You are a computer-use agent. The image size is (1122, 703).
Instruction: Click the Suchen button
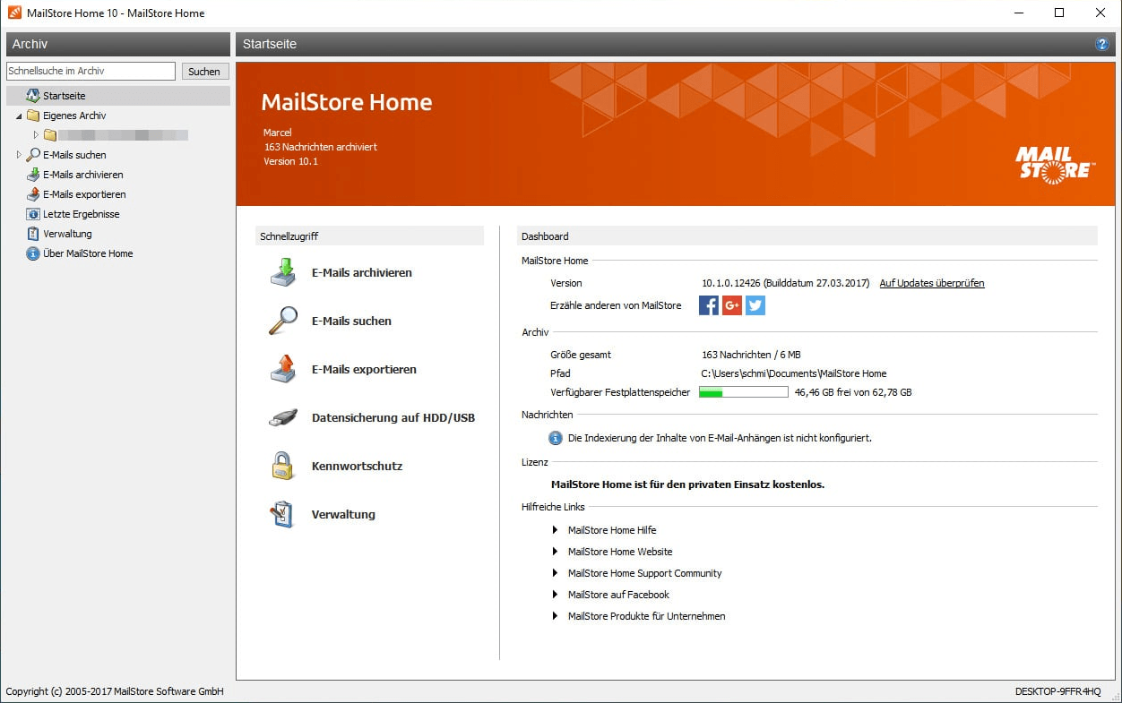click(x=204, y=72)
